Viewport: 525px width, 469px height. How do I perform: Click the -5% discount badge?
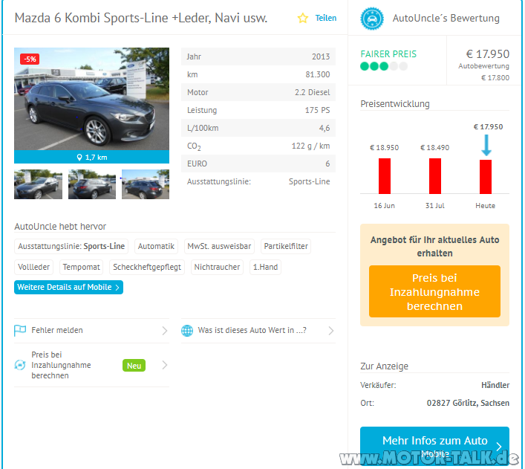pos(30,59)
